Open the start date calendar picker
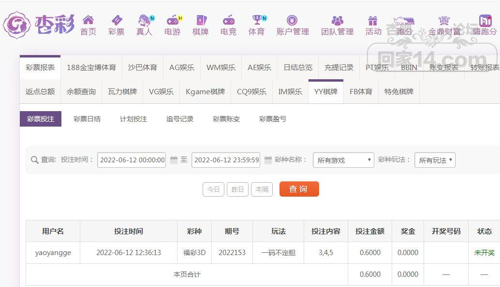The image size is (500, 287). [x=173, y=159]
